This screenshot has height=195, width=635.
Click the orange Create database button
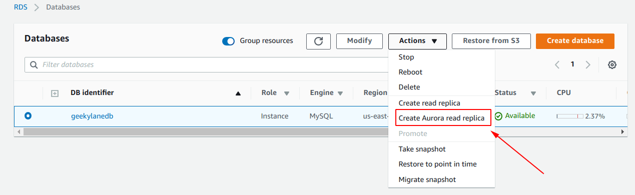pyautogui.click(x=575, y=41)
